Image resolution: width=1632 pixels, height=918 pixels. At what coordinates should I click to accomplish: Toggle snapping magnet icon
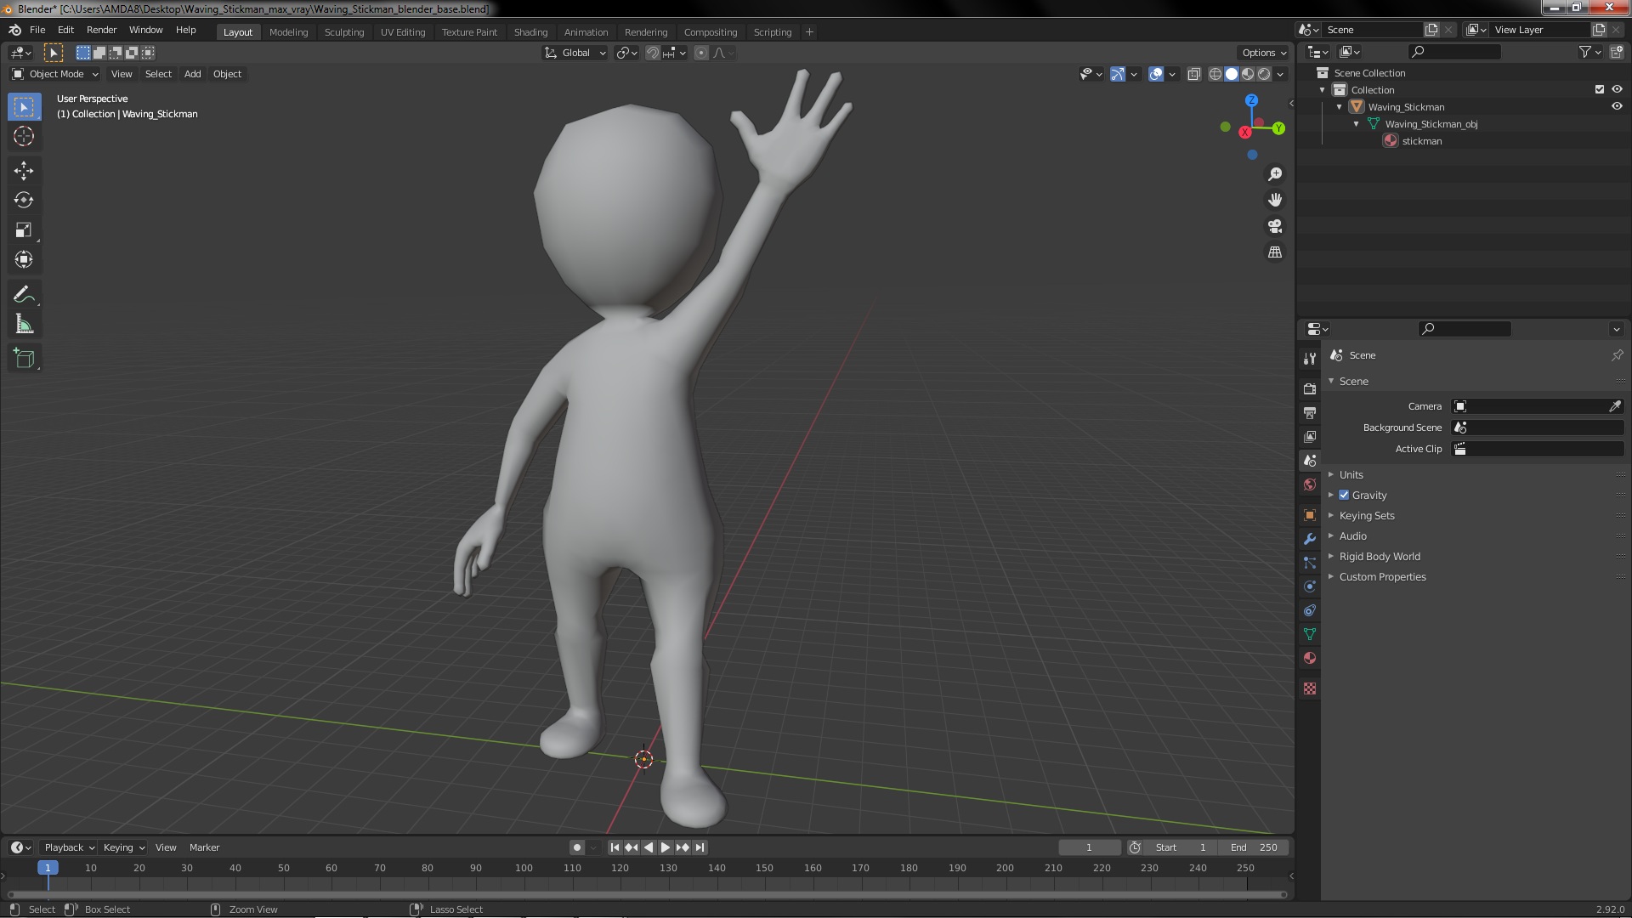coord(653,53)
